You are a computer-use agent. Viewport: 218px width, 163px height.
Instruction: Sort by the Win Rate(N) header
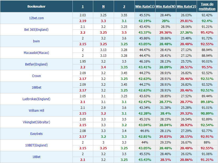(165, 7)
